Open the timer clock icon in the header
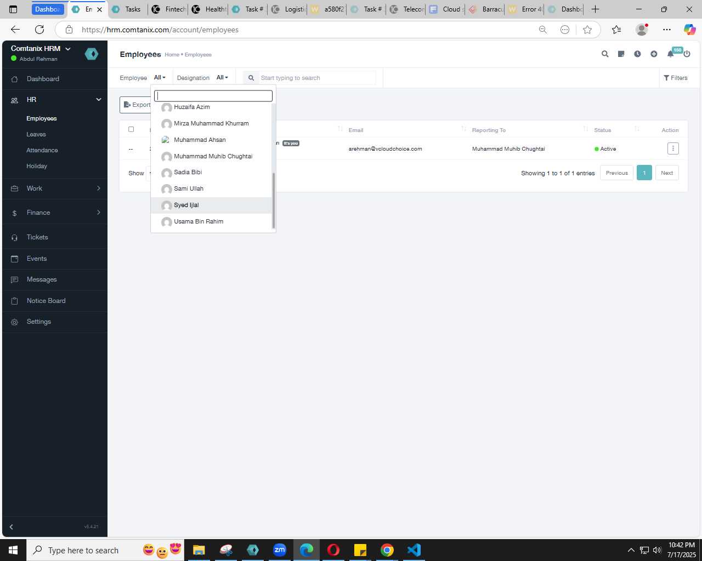702x561 pixels. 637,54
